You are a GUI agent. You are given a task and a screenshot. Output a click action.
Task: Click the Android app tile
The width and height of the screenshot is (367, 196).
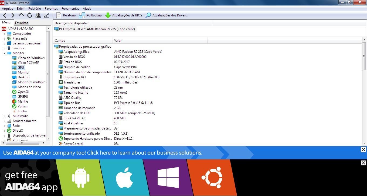click(81, 178)
